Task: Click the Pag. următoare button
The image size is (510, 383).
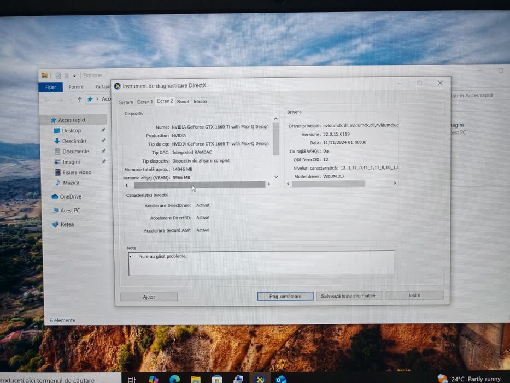Action: 285,296
